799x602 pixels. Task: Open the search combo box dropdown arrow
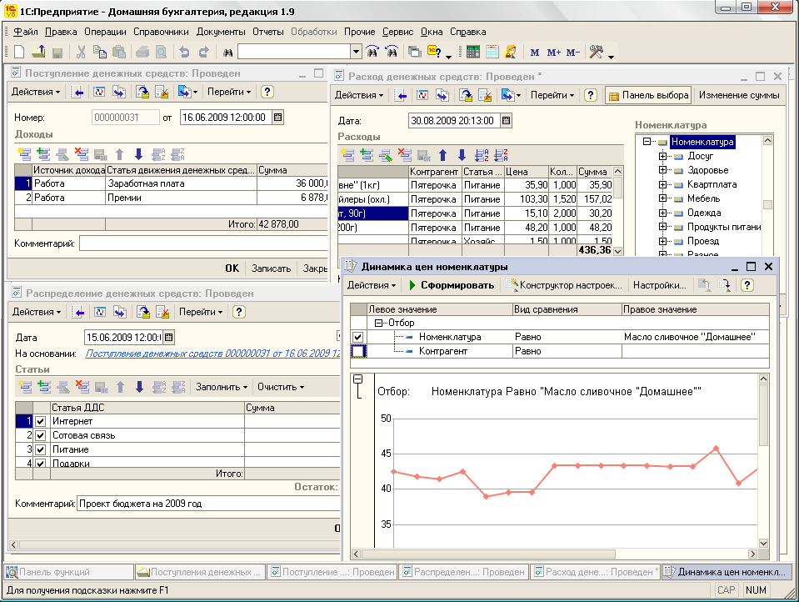pyautogui.click(x=356, y=52)
